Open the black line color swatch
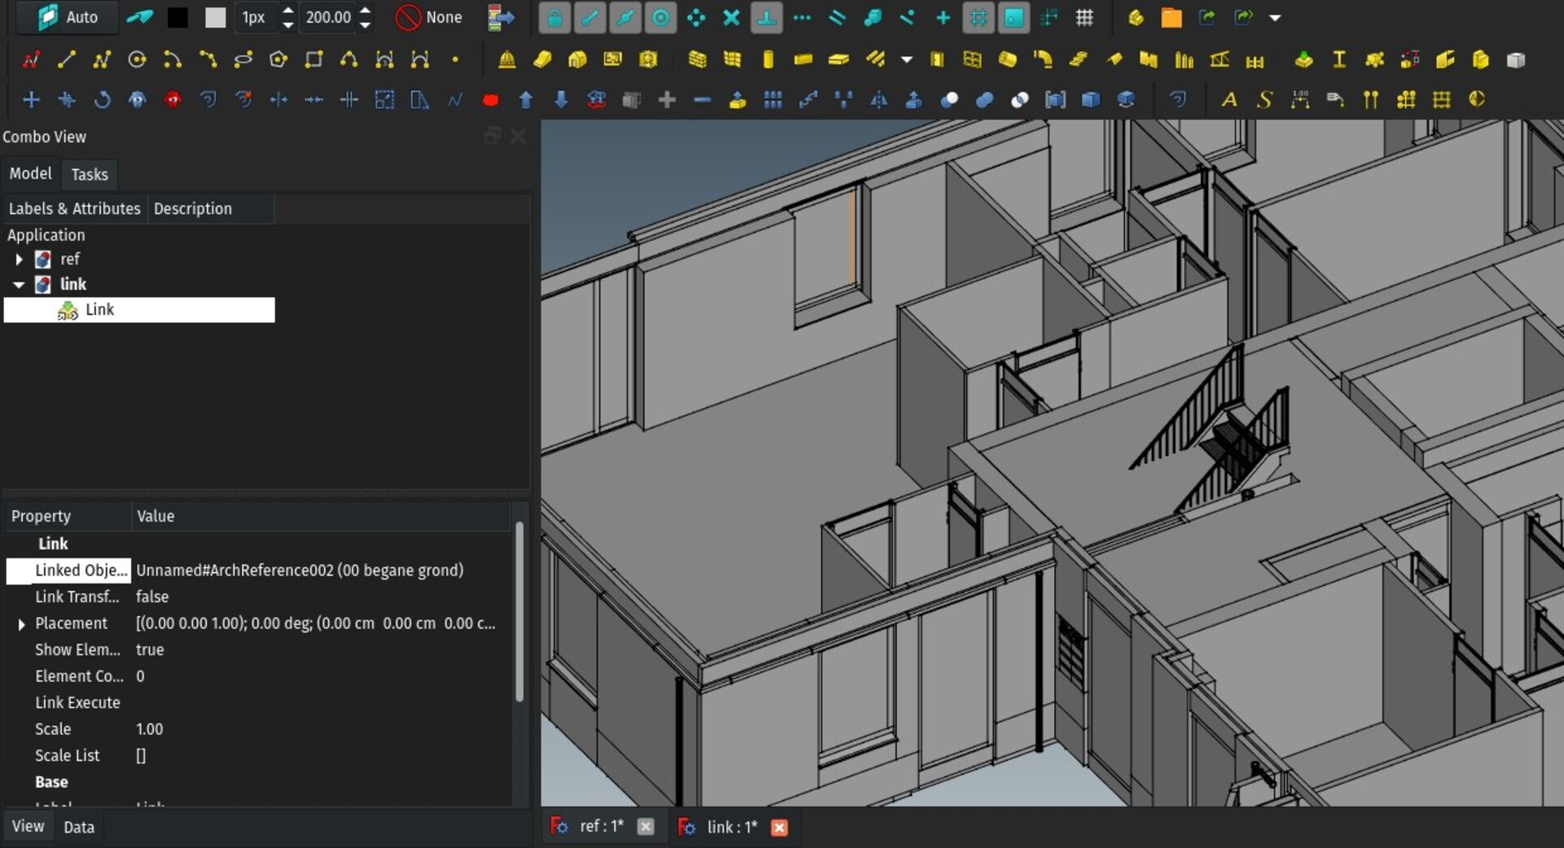Image resolution: width=1564 pixels, height=848 pixels. click(x=178, y=17)
